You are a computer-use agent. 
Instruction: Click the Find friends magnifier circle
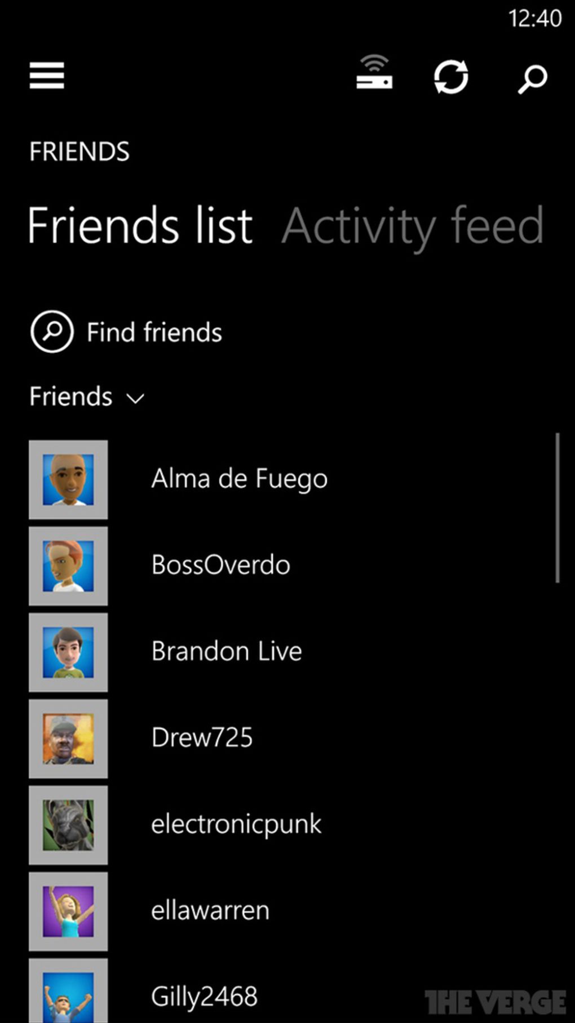tap(52, 332)
